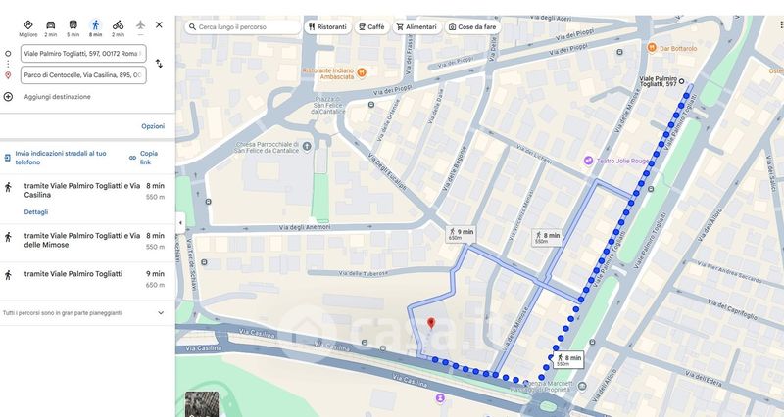
Task: Open the Opzioni route options
Action: (x=153, y=126)
